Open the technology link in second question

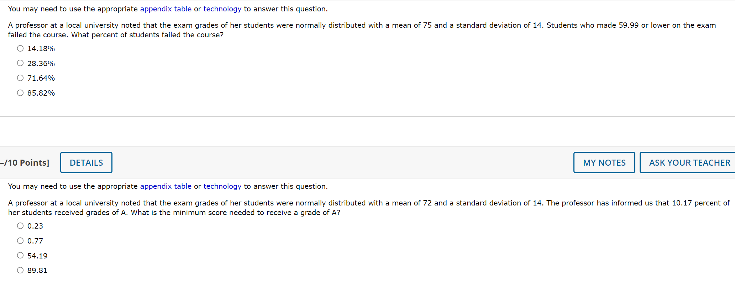[x=222, y=186]
